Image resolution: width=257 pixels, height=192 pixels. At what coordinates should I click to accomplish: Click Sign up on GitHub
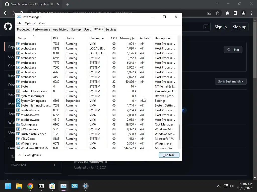tap(240, 27)
